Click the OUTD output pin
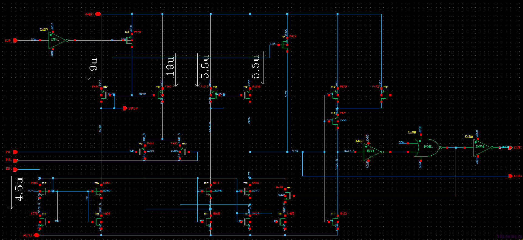This screenshot has height=240, width=523. pyautogui.click(x=511, y=148)
